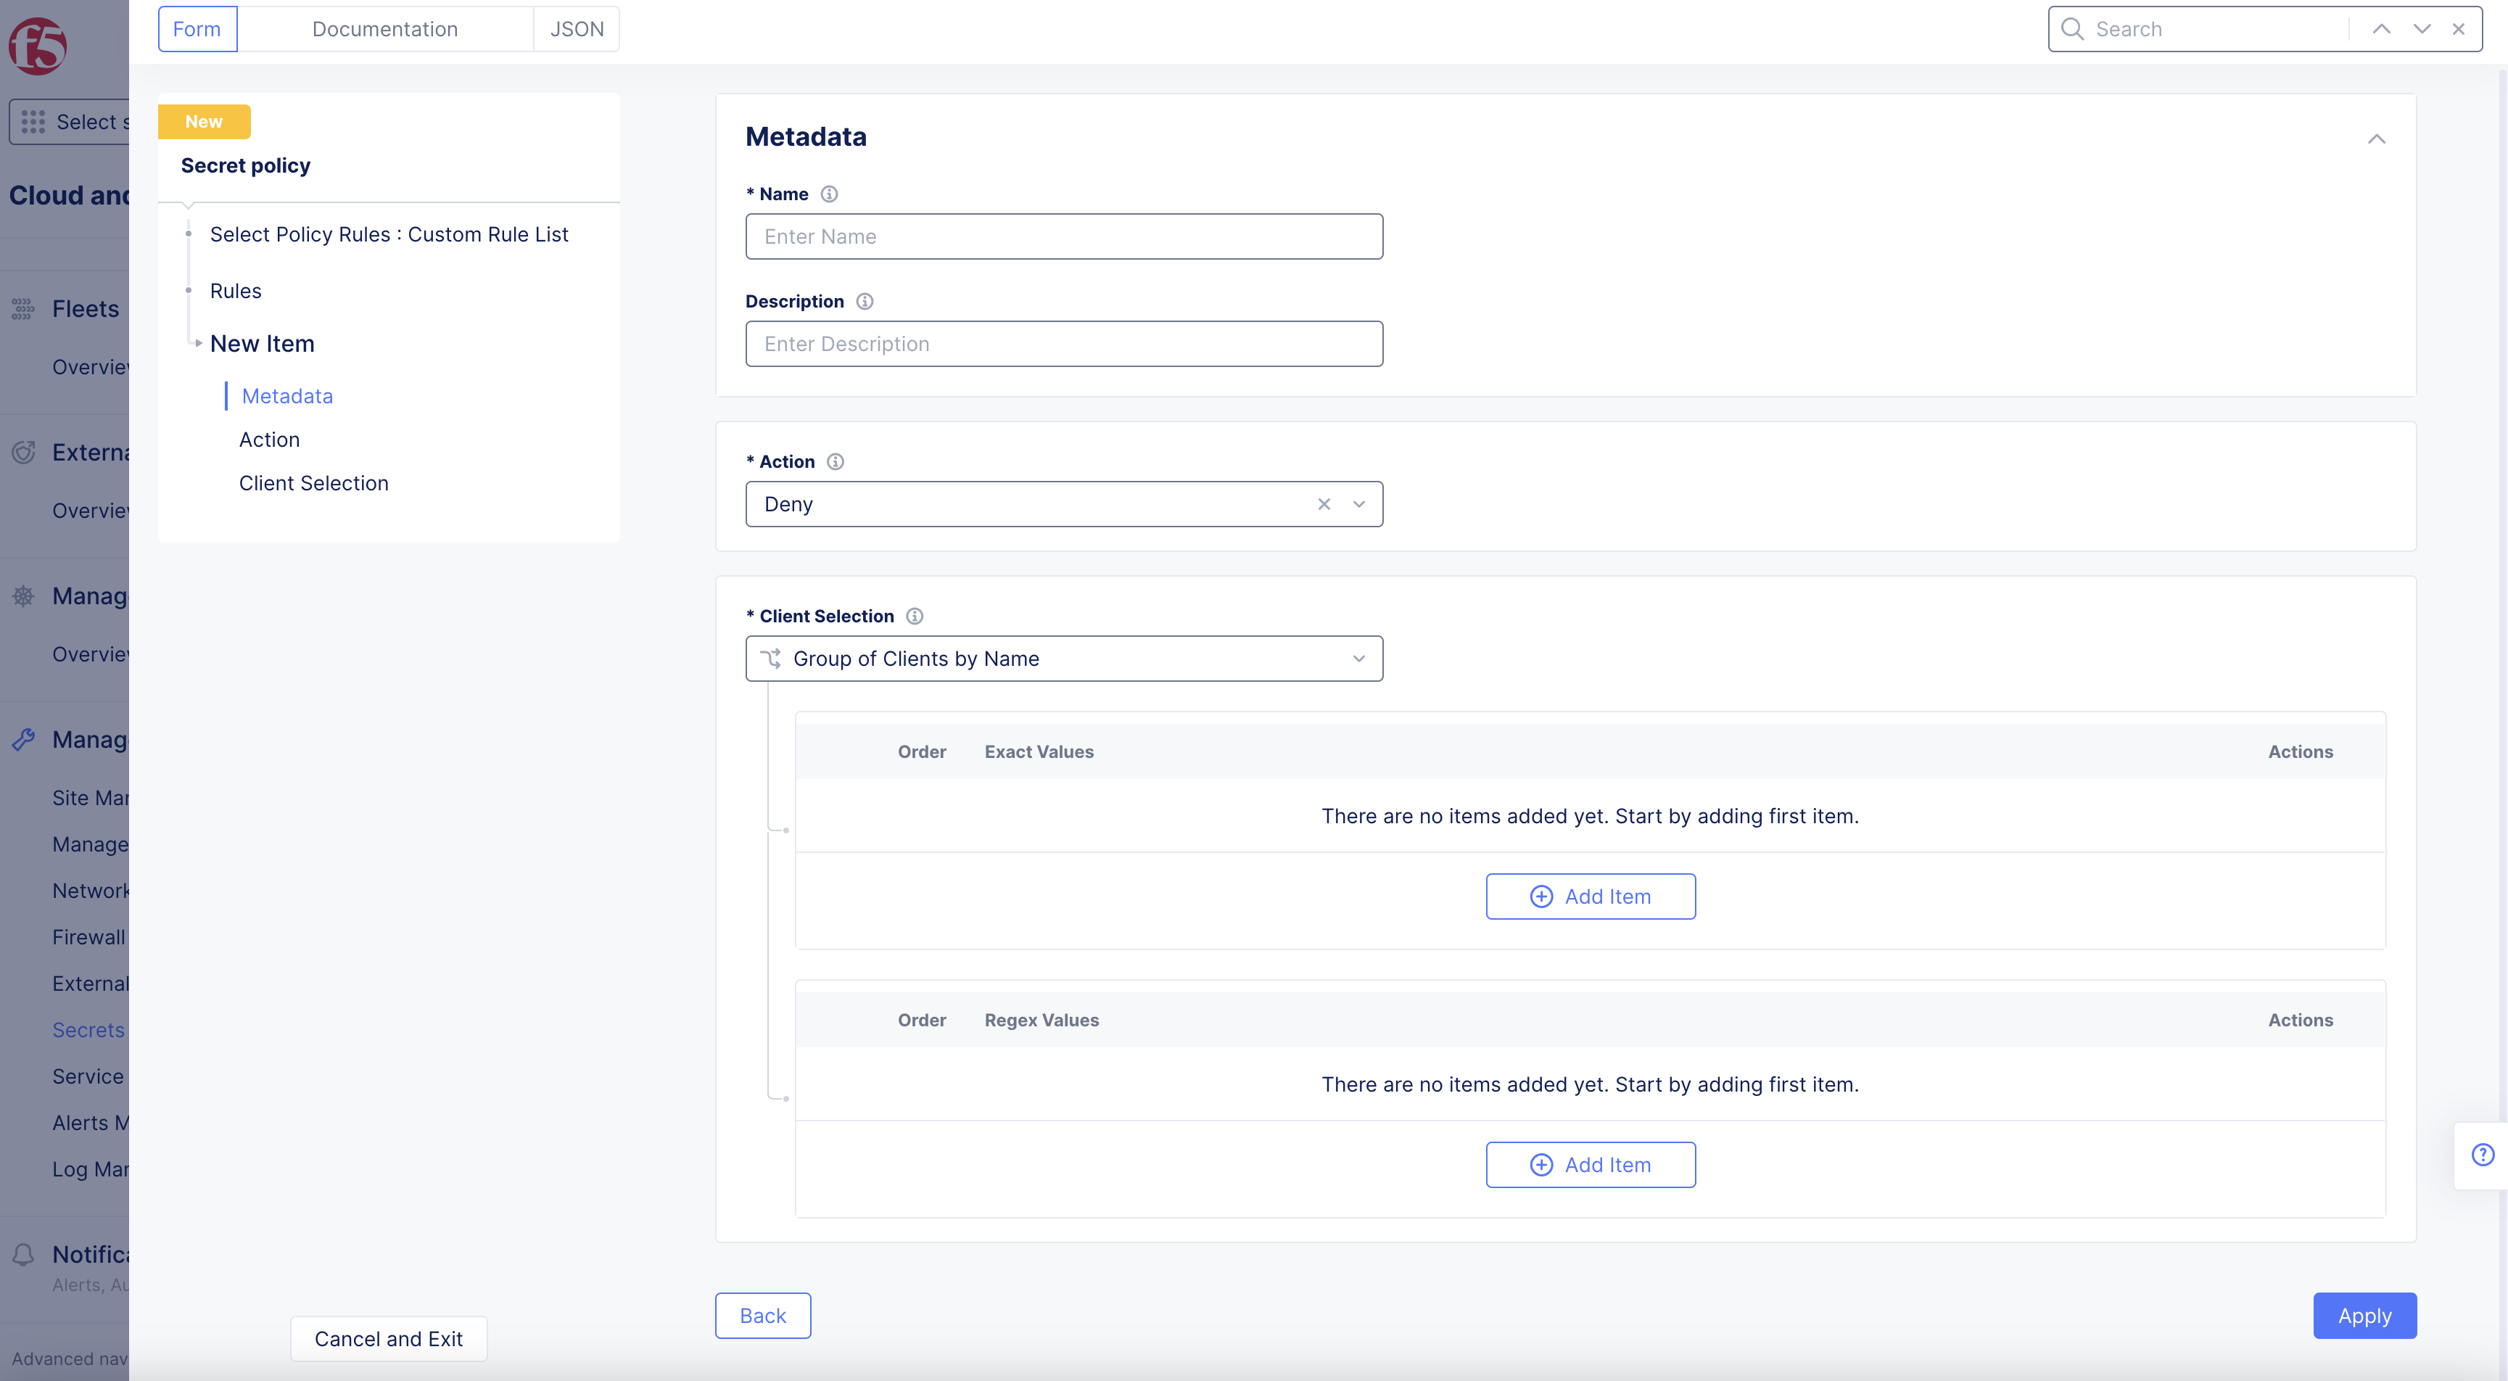Click the Description info icon
Viewport: 2508px width, 1381px height.
865,301
